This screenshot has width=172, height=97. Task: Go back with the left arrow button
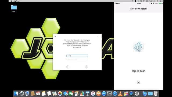pyautogui.click(x=68, y=67)
